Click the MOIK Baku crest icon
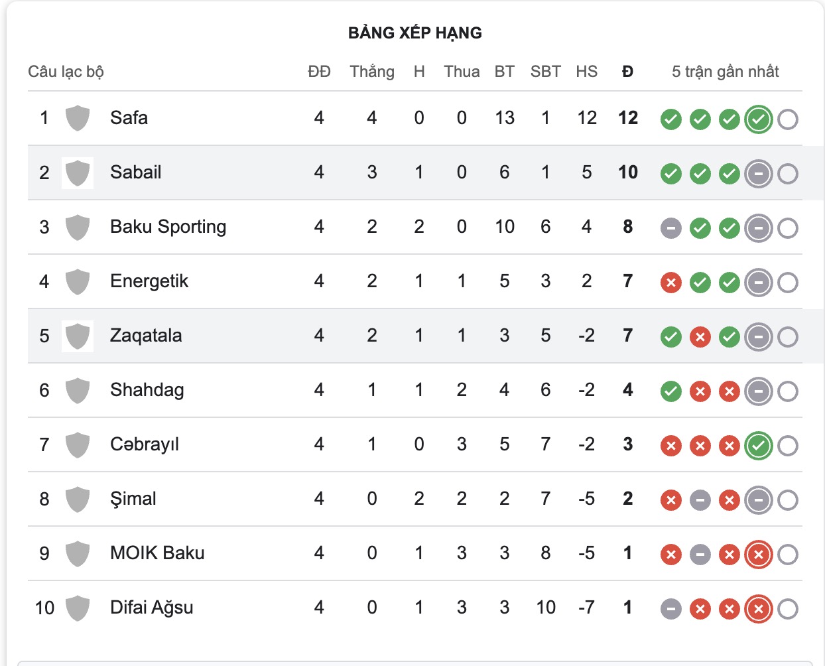This screenshot has height=666, width=825. click(77, 553)
